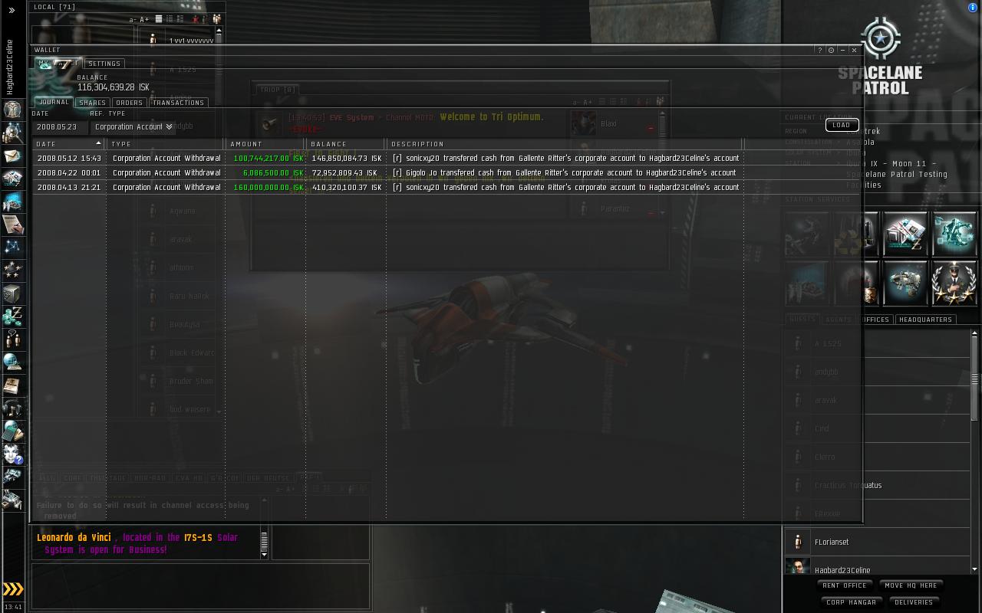Click the blue info icon in top-right corner
The height and width of the screenshot is (613, 982).
974,8
